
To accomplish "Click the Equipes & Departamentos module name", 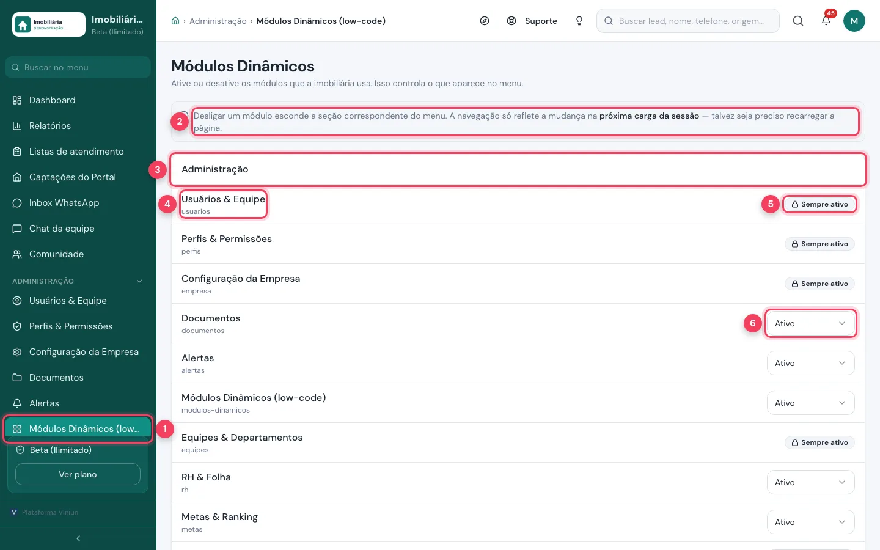I will [x=242, y=438].
